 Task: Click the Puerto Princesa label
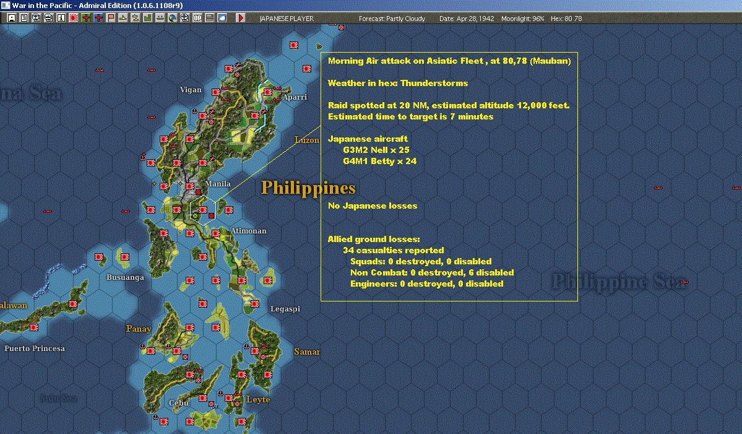click(35, 349)
